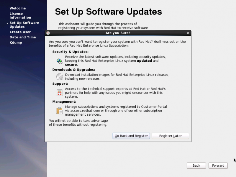Open the dialog window menu icon

tap(48, 33)
